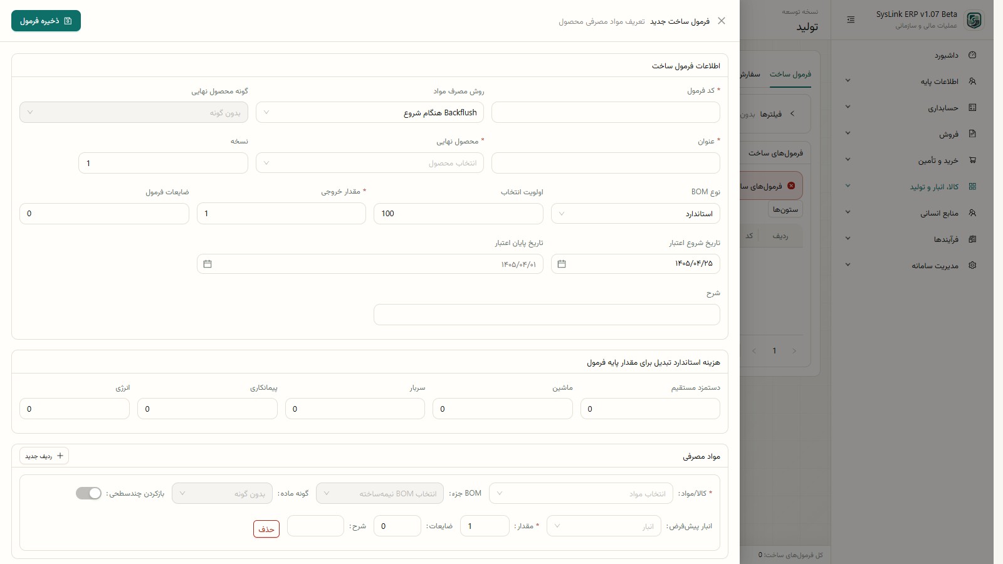This screenshot has height=564, width=1003.
Task: Expand فرآیندها sidebar menu
Action: click(x=848, y=239)
